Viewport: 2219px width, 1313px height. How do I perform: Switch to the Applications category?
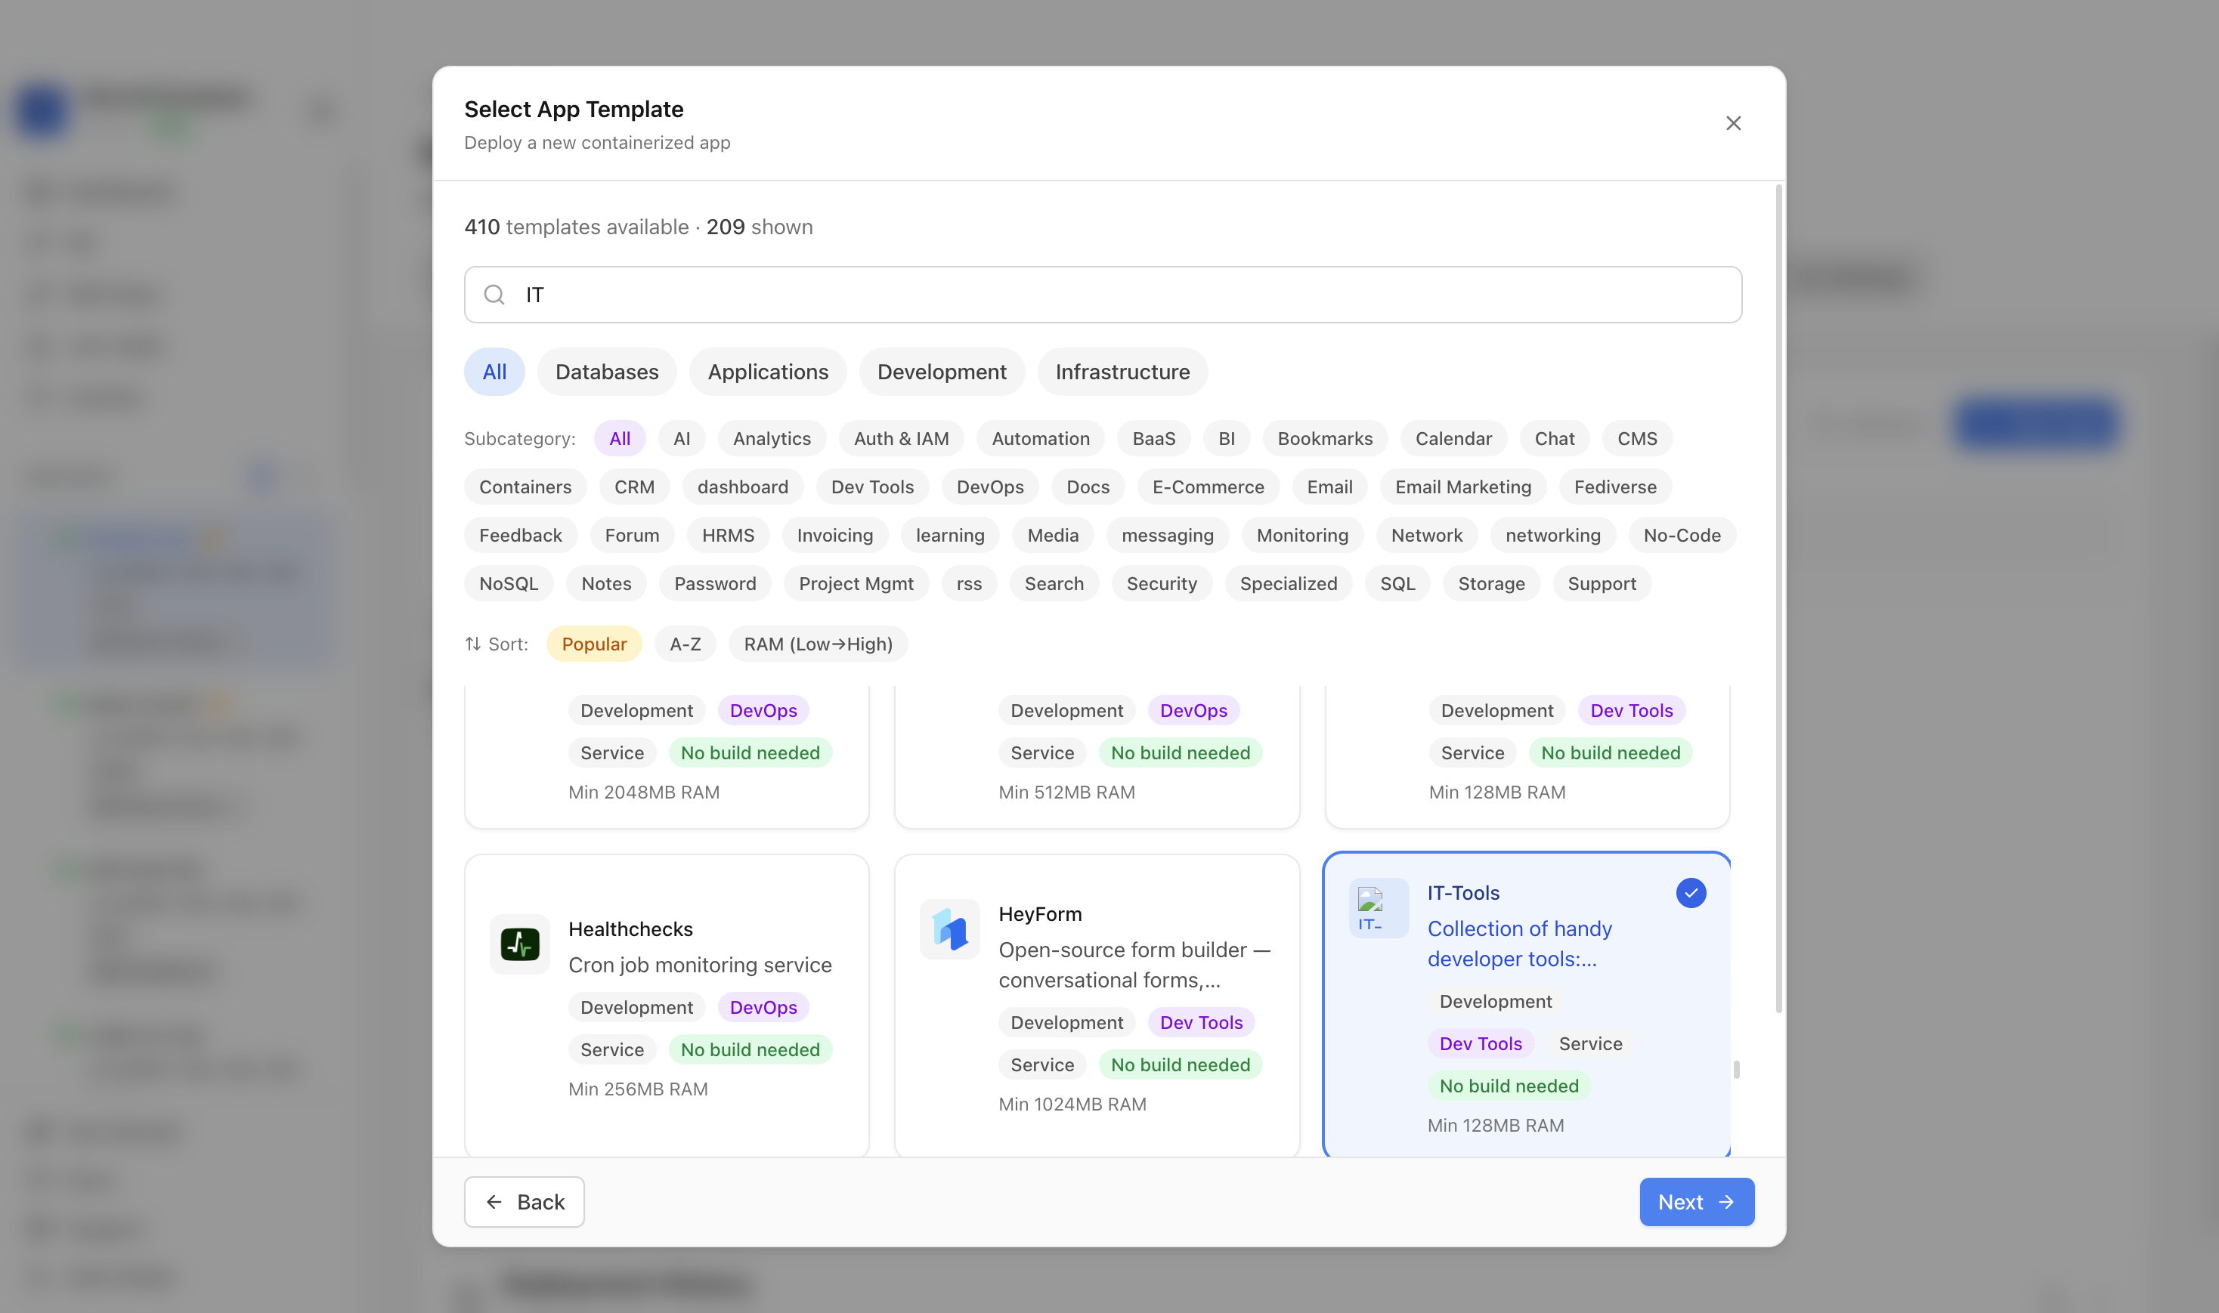pos(767,372)
